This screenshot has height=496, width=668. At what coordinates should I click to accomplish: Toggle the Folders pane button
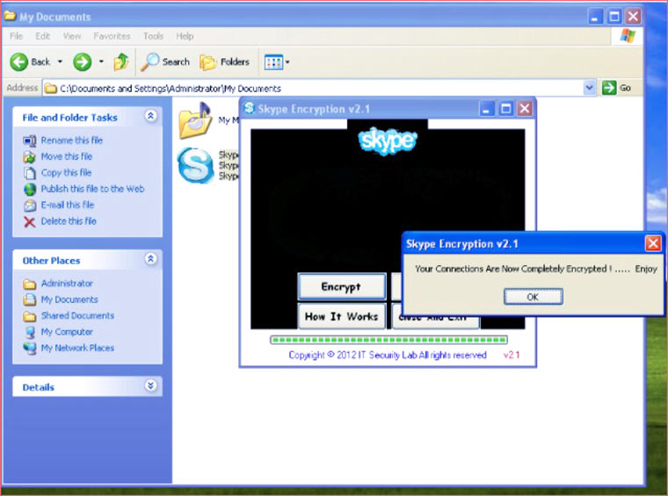tap(224, 62)
